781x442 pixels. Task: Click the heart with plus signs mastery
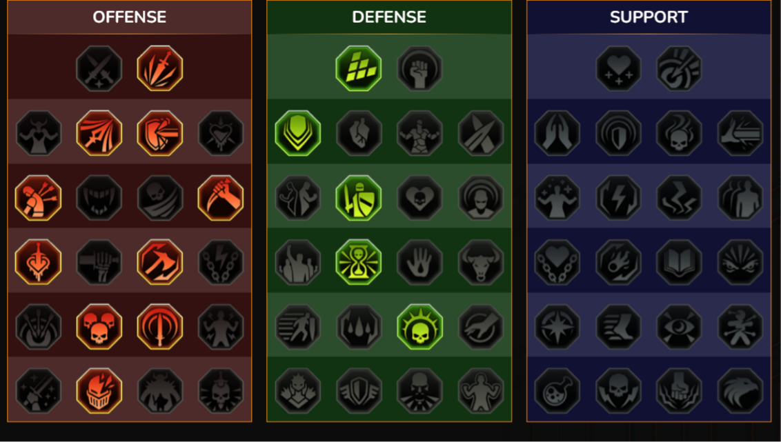point(619,69)
